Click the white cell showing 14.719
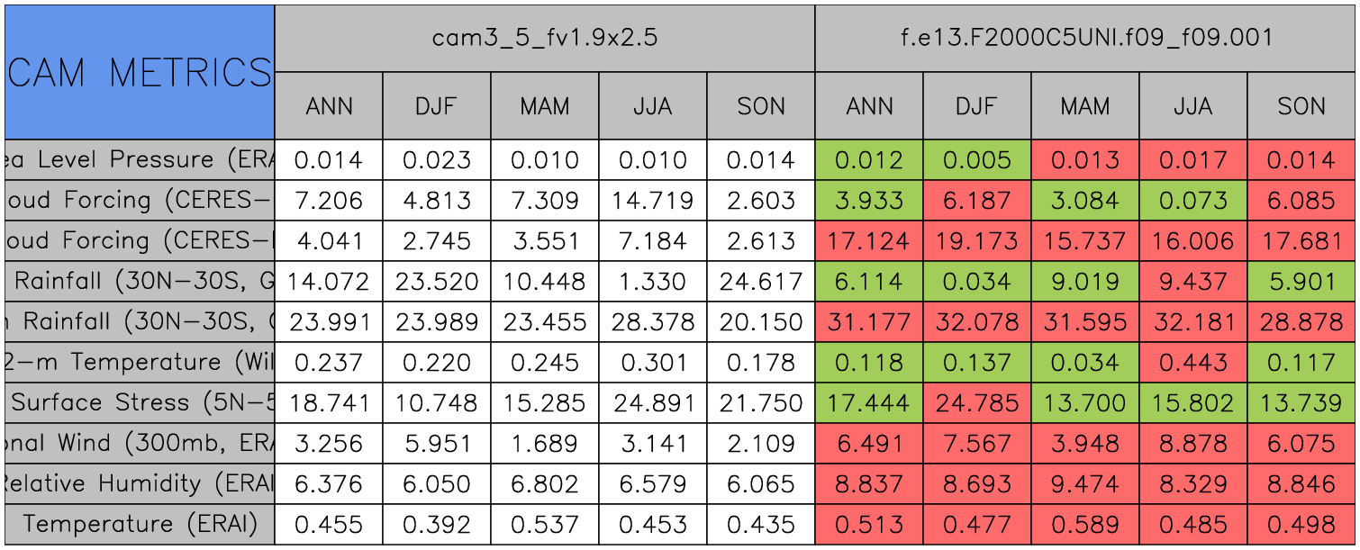Screen dimensions: 1360x550 click(x=653, y=201)
